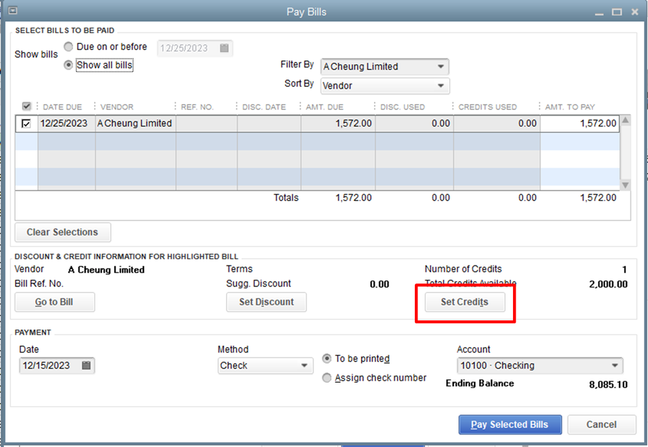Image resolution: width=648 pixels, height=447 pixels.
Task: Uncheck the A Cheung Limited bill row
Action: coord(26,123)
